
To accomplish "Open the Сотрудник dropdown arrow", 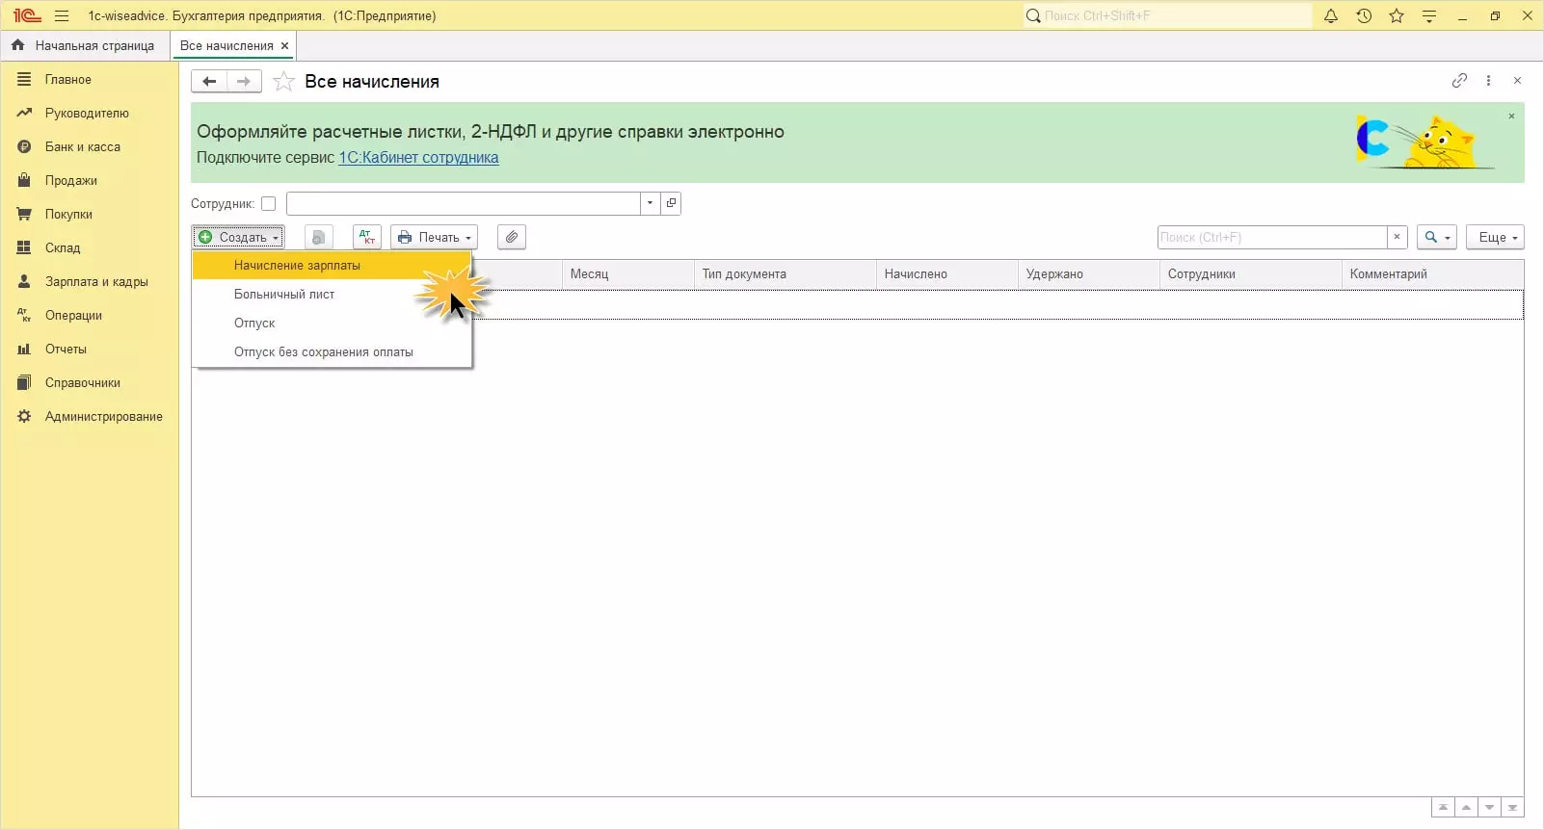I will (650, 203).
